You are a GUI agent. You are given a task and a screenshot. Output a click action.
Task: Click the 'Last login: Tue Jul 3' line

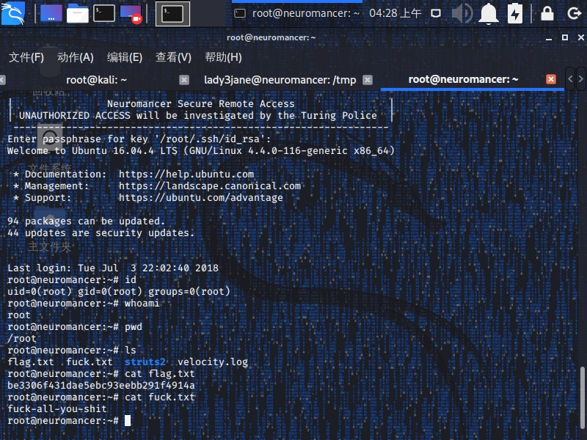[x=113, y=268]
